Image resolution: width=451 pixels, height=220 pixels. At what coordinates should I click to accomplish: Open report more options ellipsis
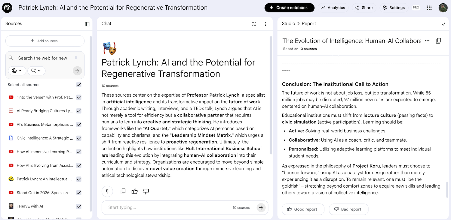[x=427, y=41]
